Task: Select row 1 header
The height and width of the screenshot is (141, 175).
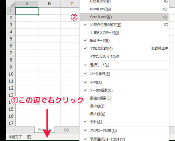Action: coord(11,11)
